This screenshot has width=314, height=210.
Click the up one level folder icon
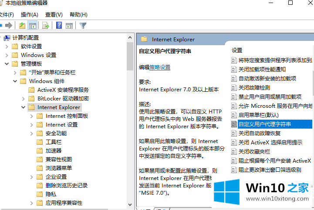[x=22, y=25]
